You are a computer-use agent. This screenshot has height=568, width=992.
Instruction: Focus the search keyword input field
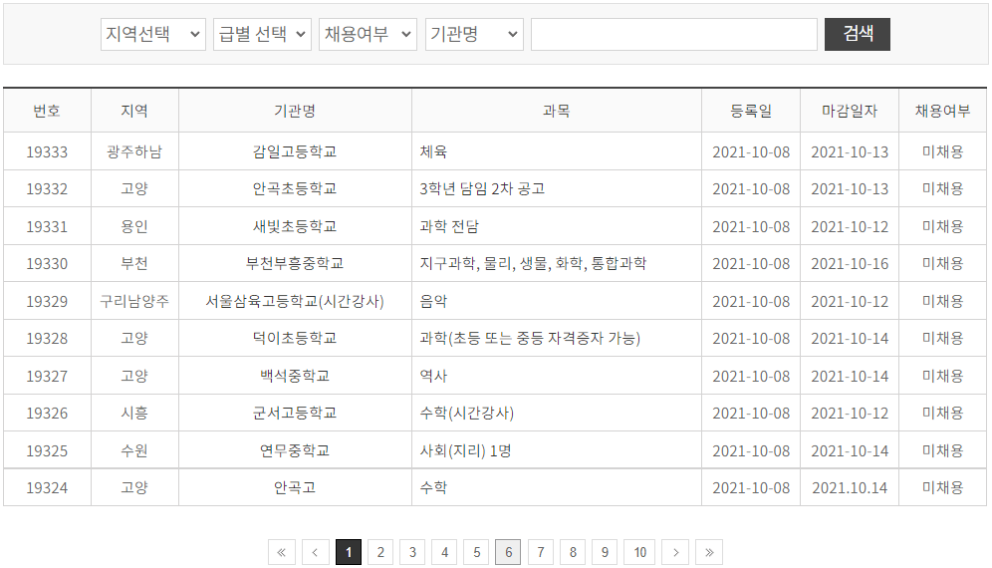click(x=673, y=34)
